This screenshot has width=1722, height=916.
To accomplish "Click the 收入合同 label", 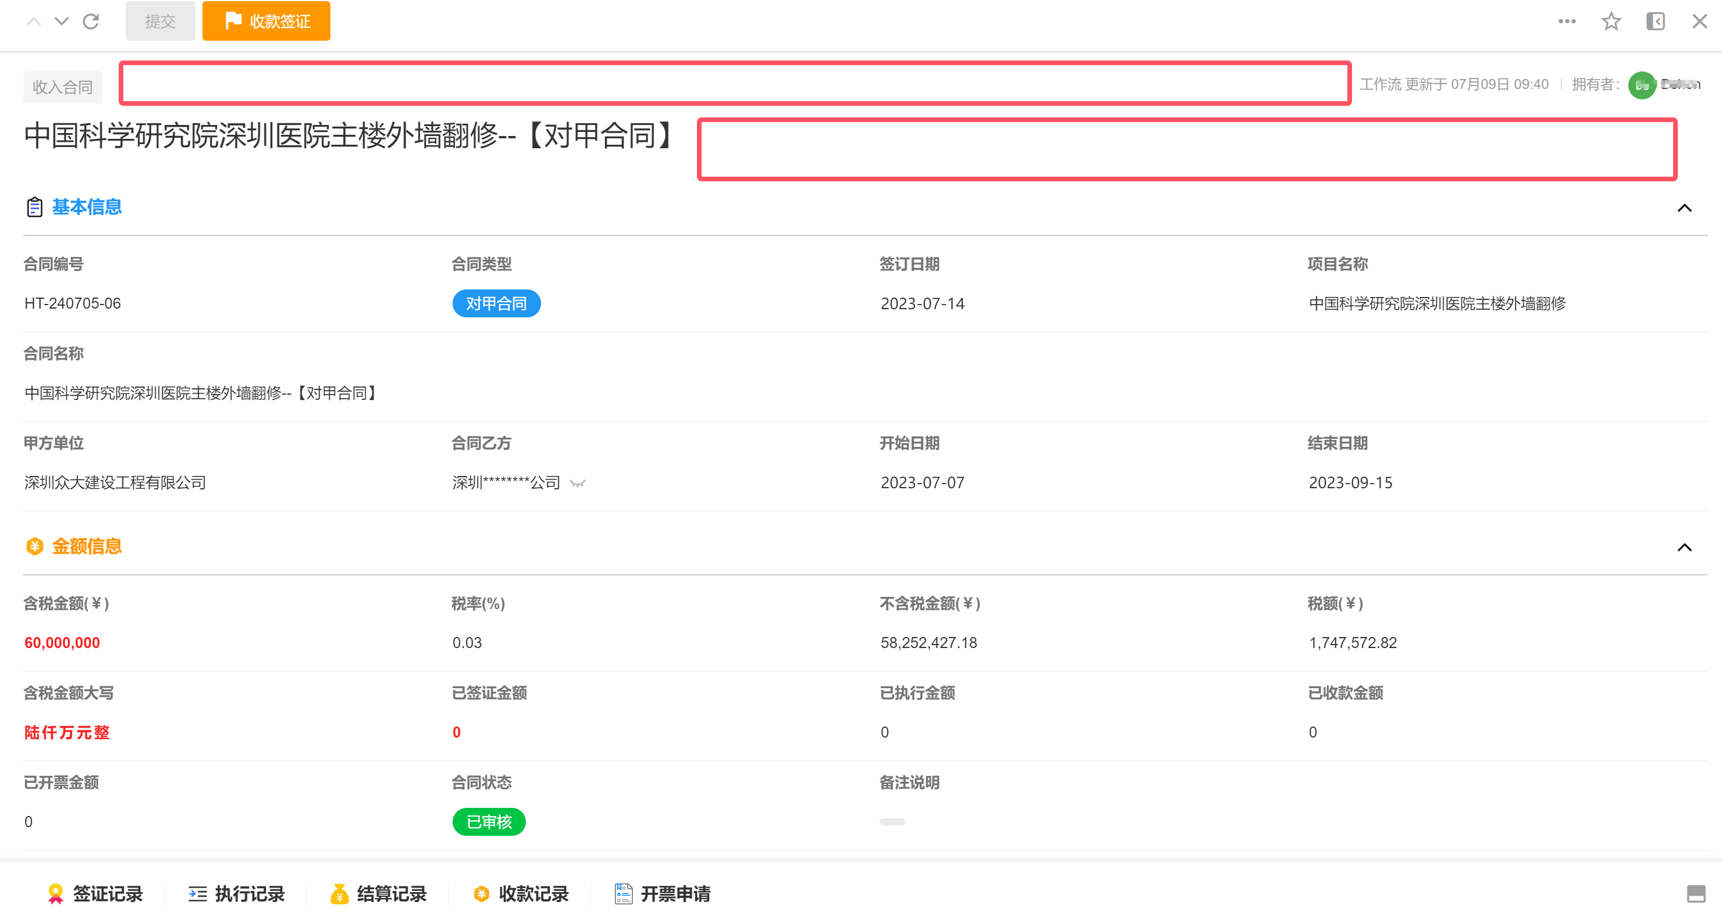I will pyautogui.click(x=62, y=86).
